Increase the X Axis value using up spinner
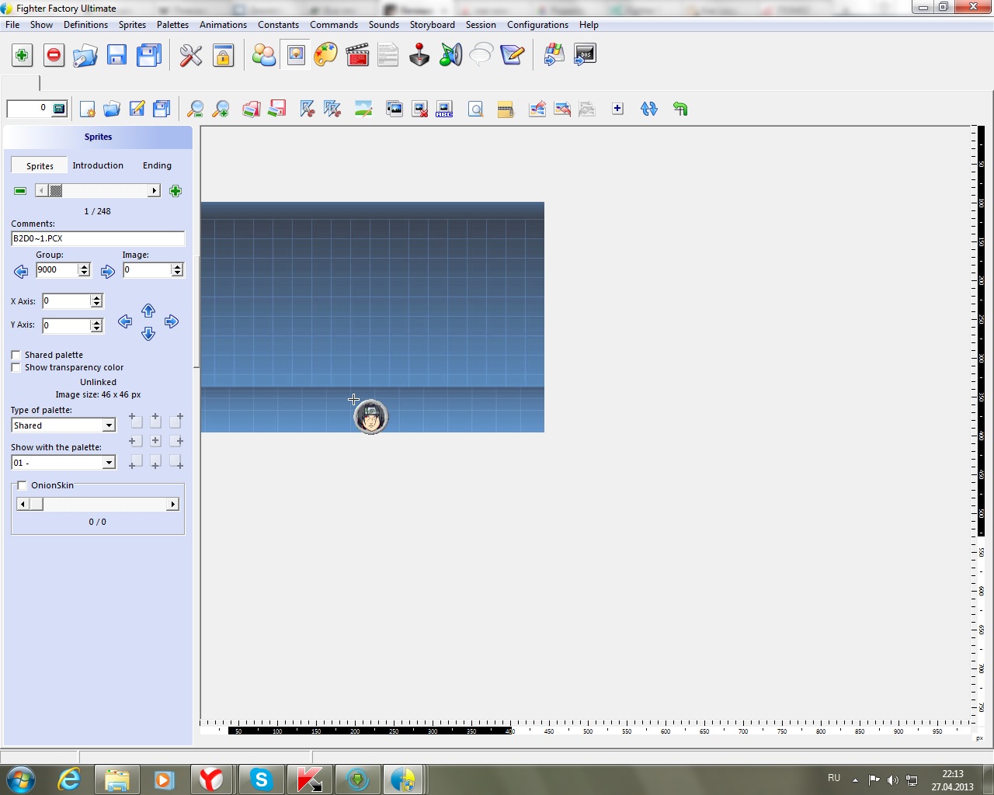Screen dimensions: 994x795 coord(96,298)
